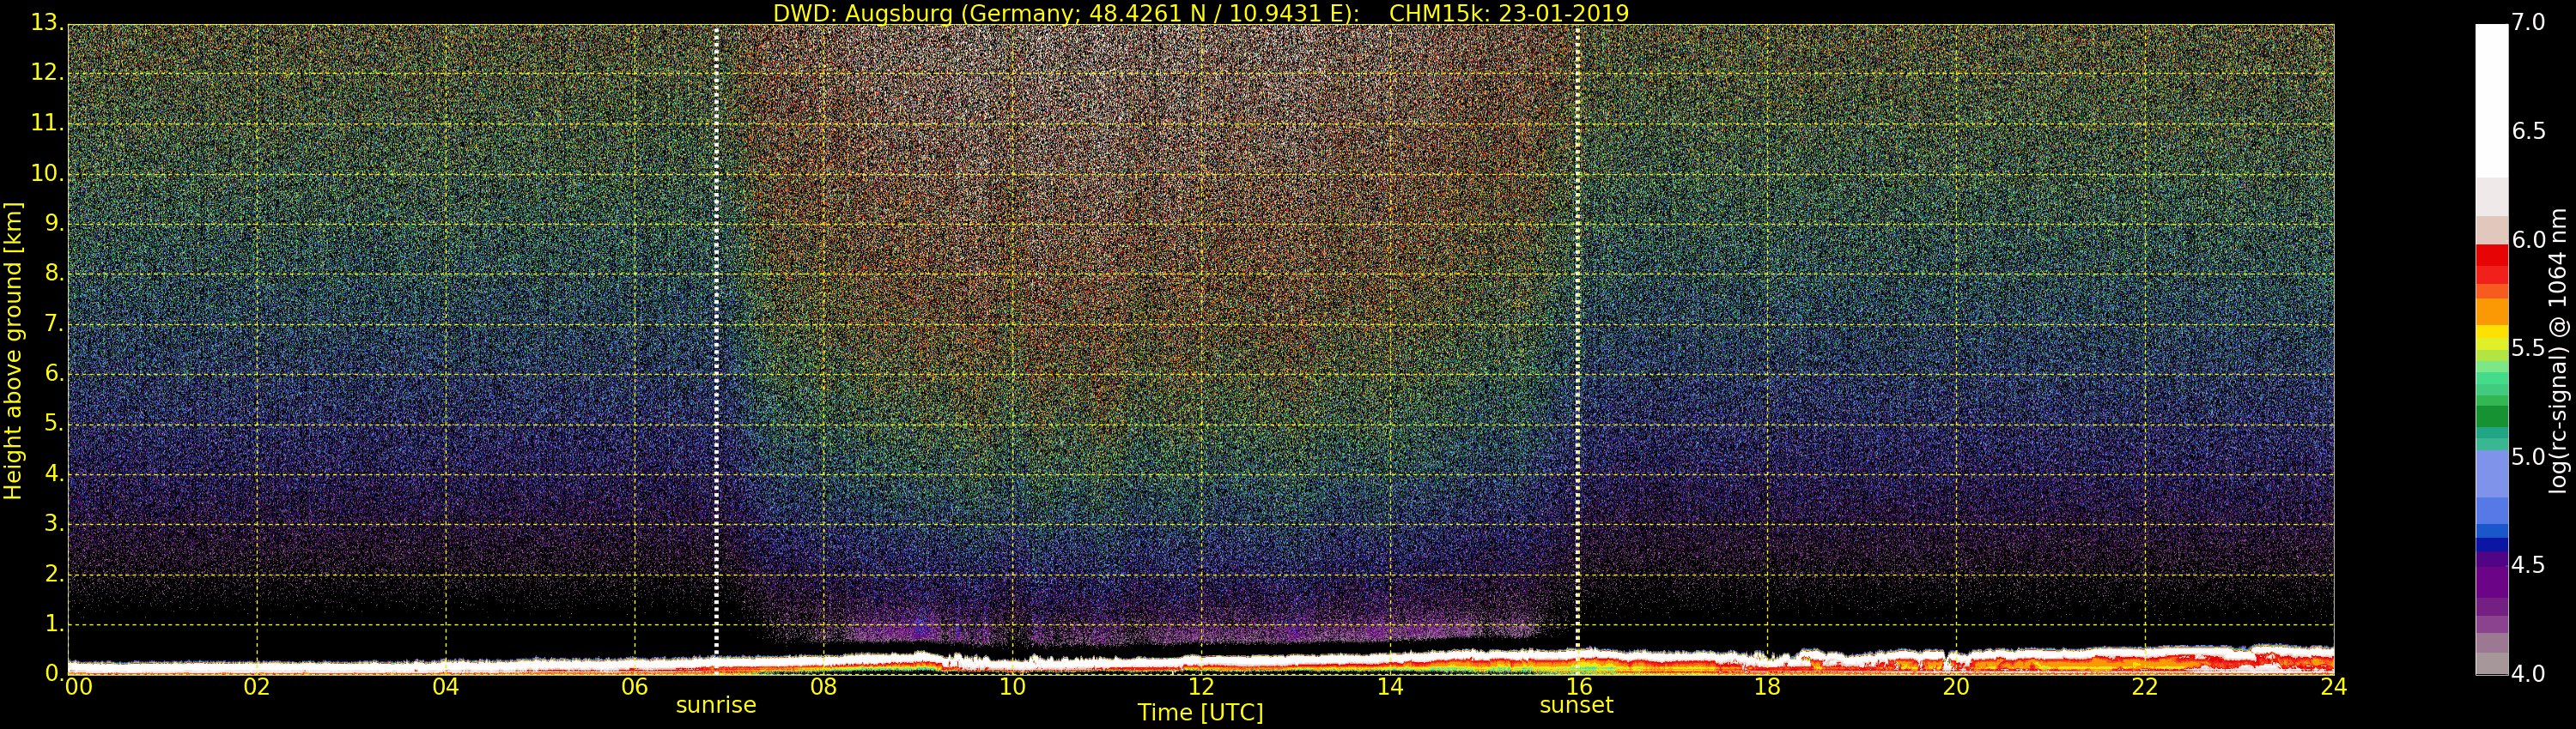Click time tick label '14'
This screenshot has width=2576, height=729.
tap(1390, 687)
